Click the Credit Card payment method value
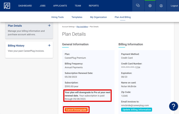The image size is (179, 114). pyautogui.click(x=127, y=58)
